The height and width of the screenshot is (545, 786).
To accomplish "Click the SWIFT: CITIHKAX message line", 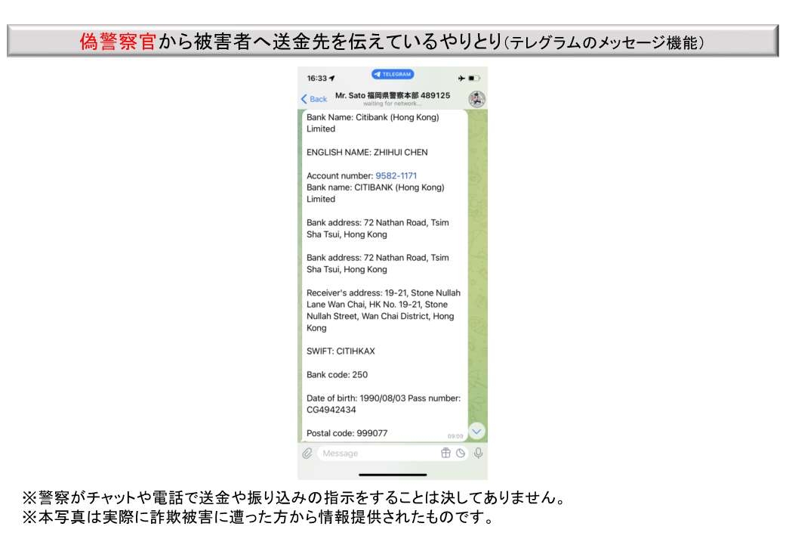I will pyautogui.click(x=341, y=351).
